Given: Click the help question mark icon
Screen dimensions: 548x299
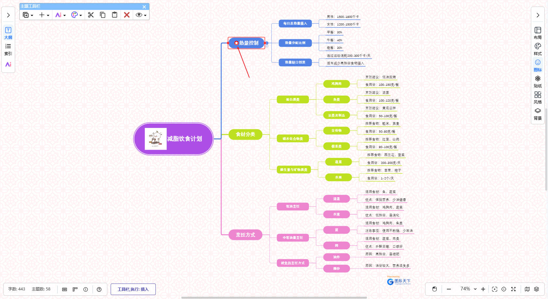Looking at the screenshot, I should pos(99,289).
